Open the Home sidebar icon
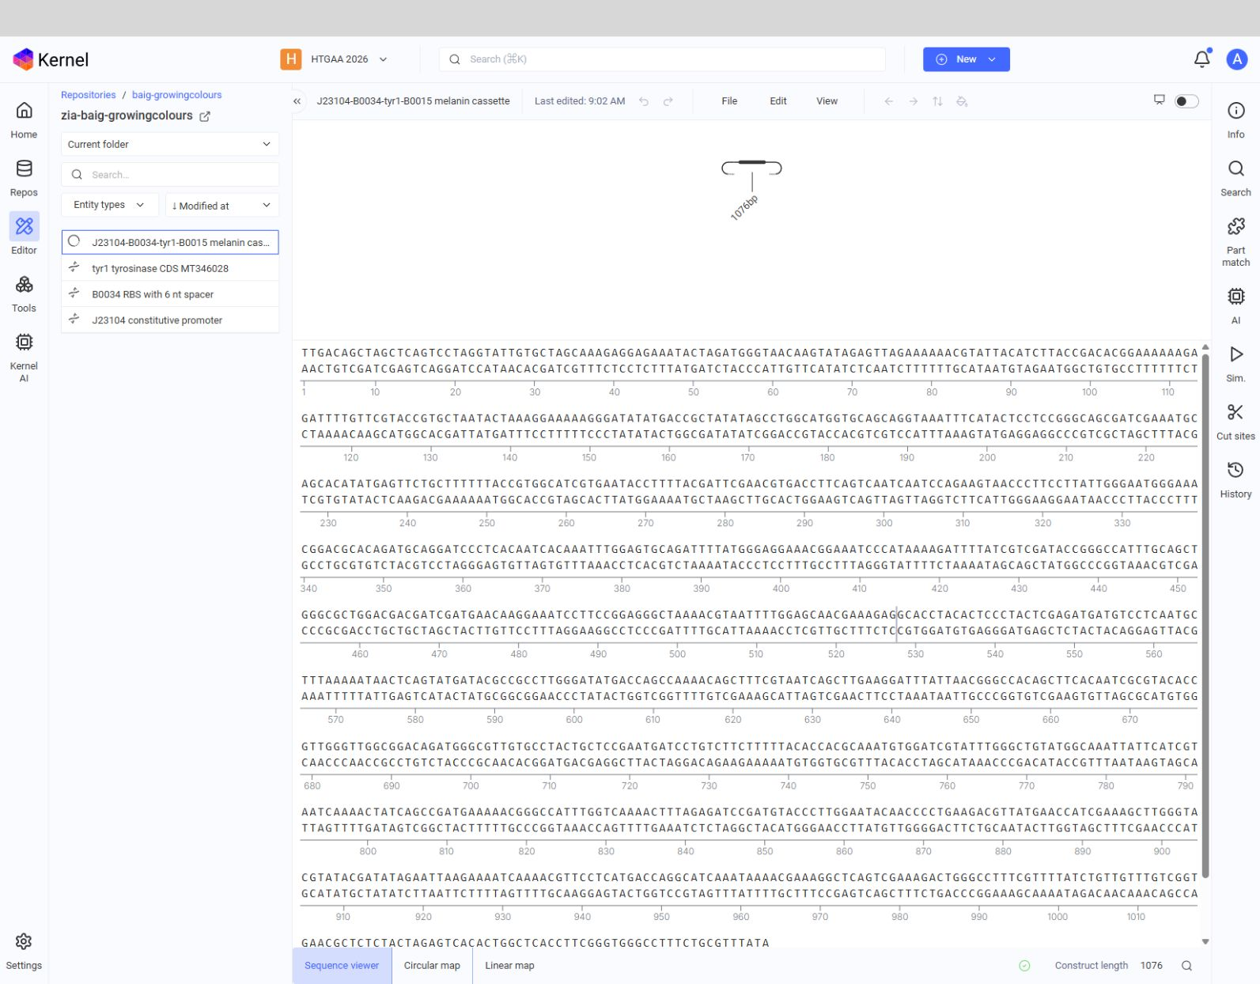This screenshot has height=984, width=1260. coord(24,120)
